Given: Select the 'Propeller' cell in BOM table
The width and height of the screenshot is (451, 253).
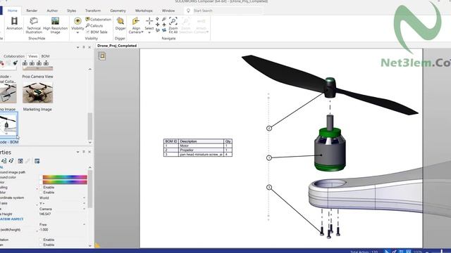Looking at the screenshot, I should tap(202, 150).
